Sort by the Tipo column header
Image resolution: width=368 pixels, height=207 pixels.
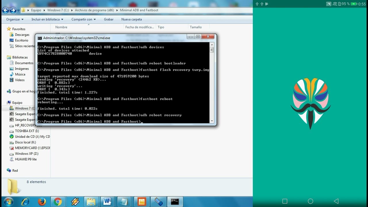(x=161, y=27)
